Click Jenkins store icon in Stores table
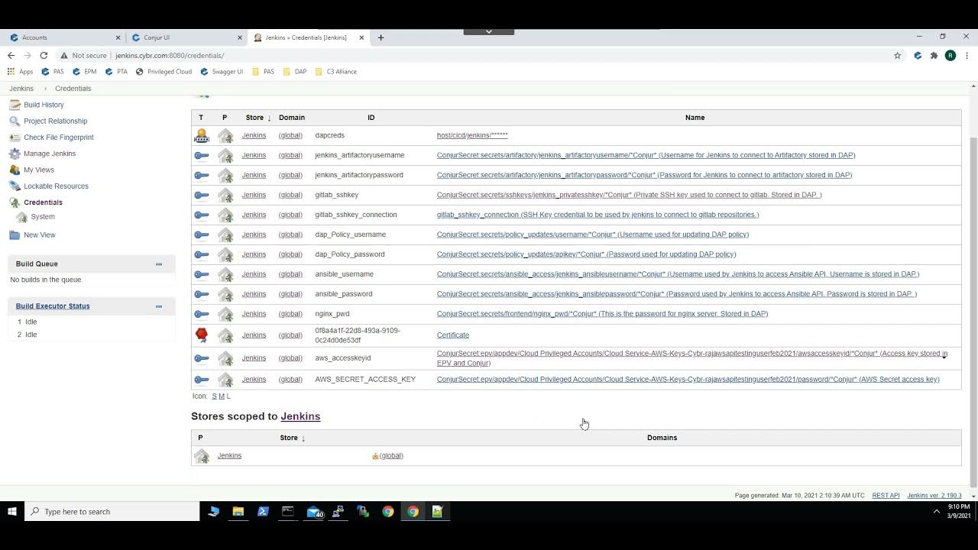 [202, 456]
